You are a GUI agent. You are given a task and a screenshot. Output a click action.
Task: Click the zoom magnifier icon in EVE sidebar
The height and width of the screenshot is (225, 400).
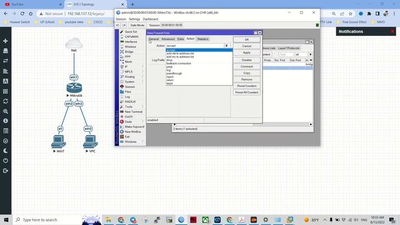pos(6,111)
